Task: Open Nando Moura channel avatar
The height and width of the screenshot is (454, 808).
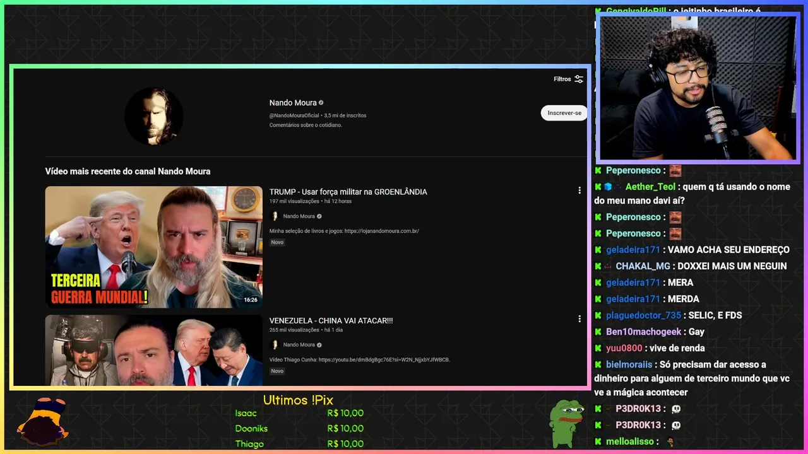Action: 154,117
